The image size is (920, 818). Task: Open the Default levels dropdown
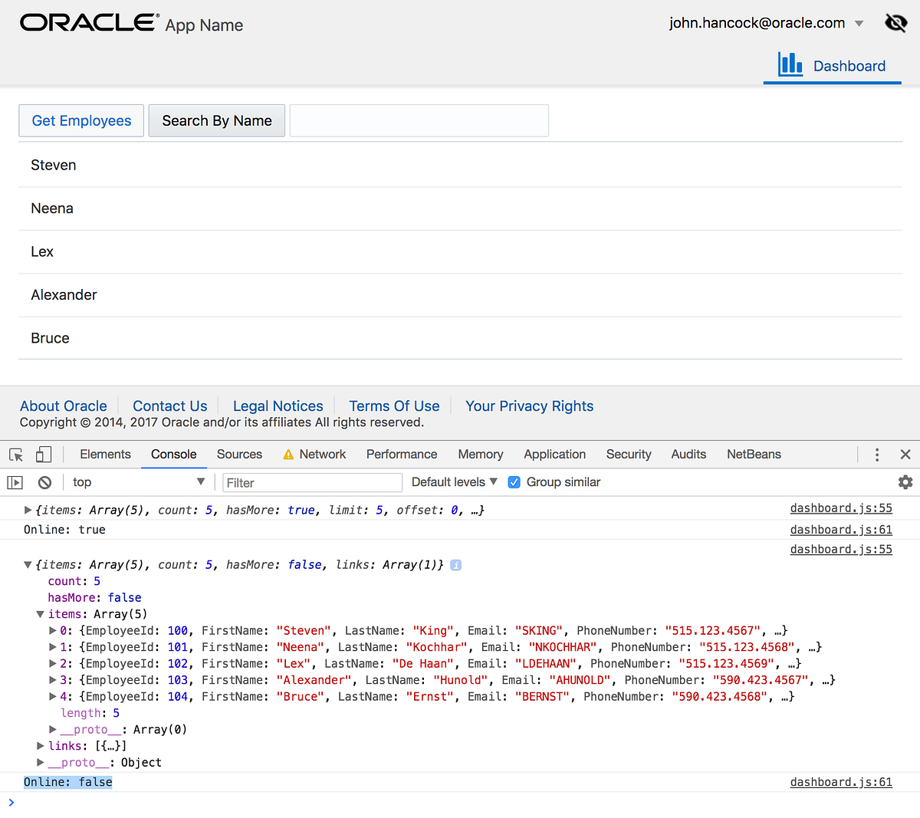tap(452, 482)
